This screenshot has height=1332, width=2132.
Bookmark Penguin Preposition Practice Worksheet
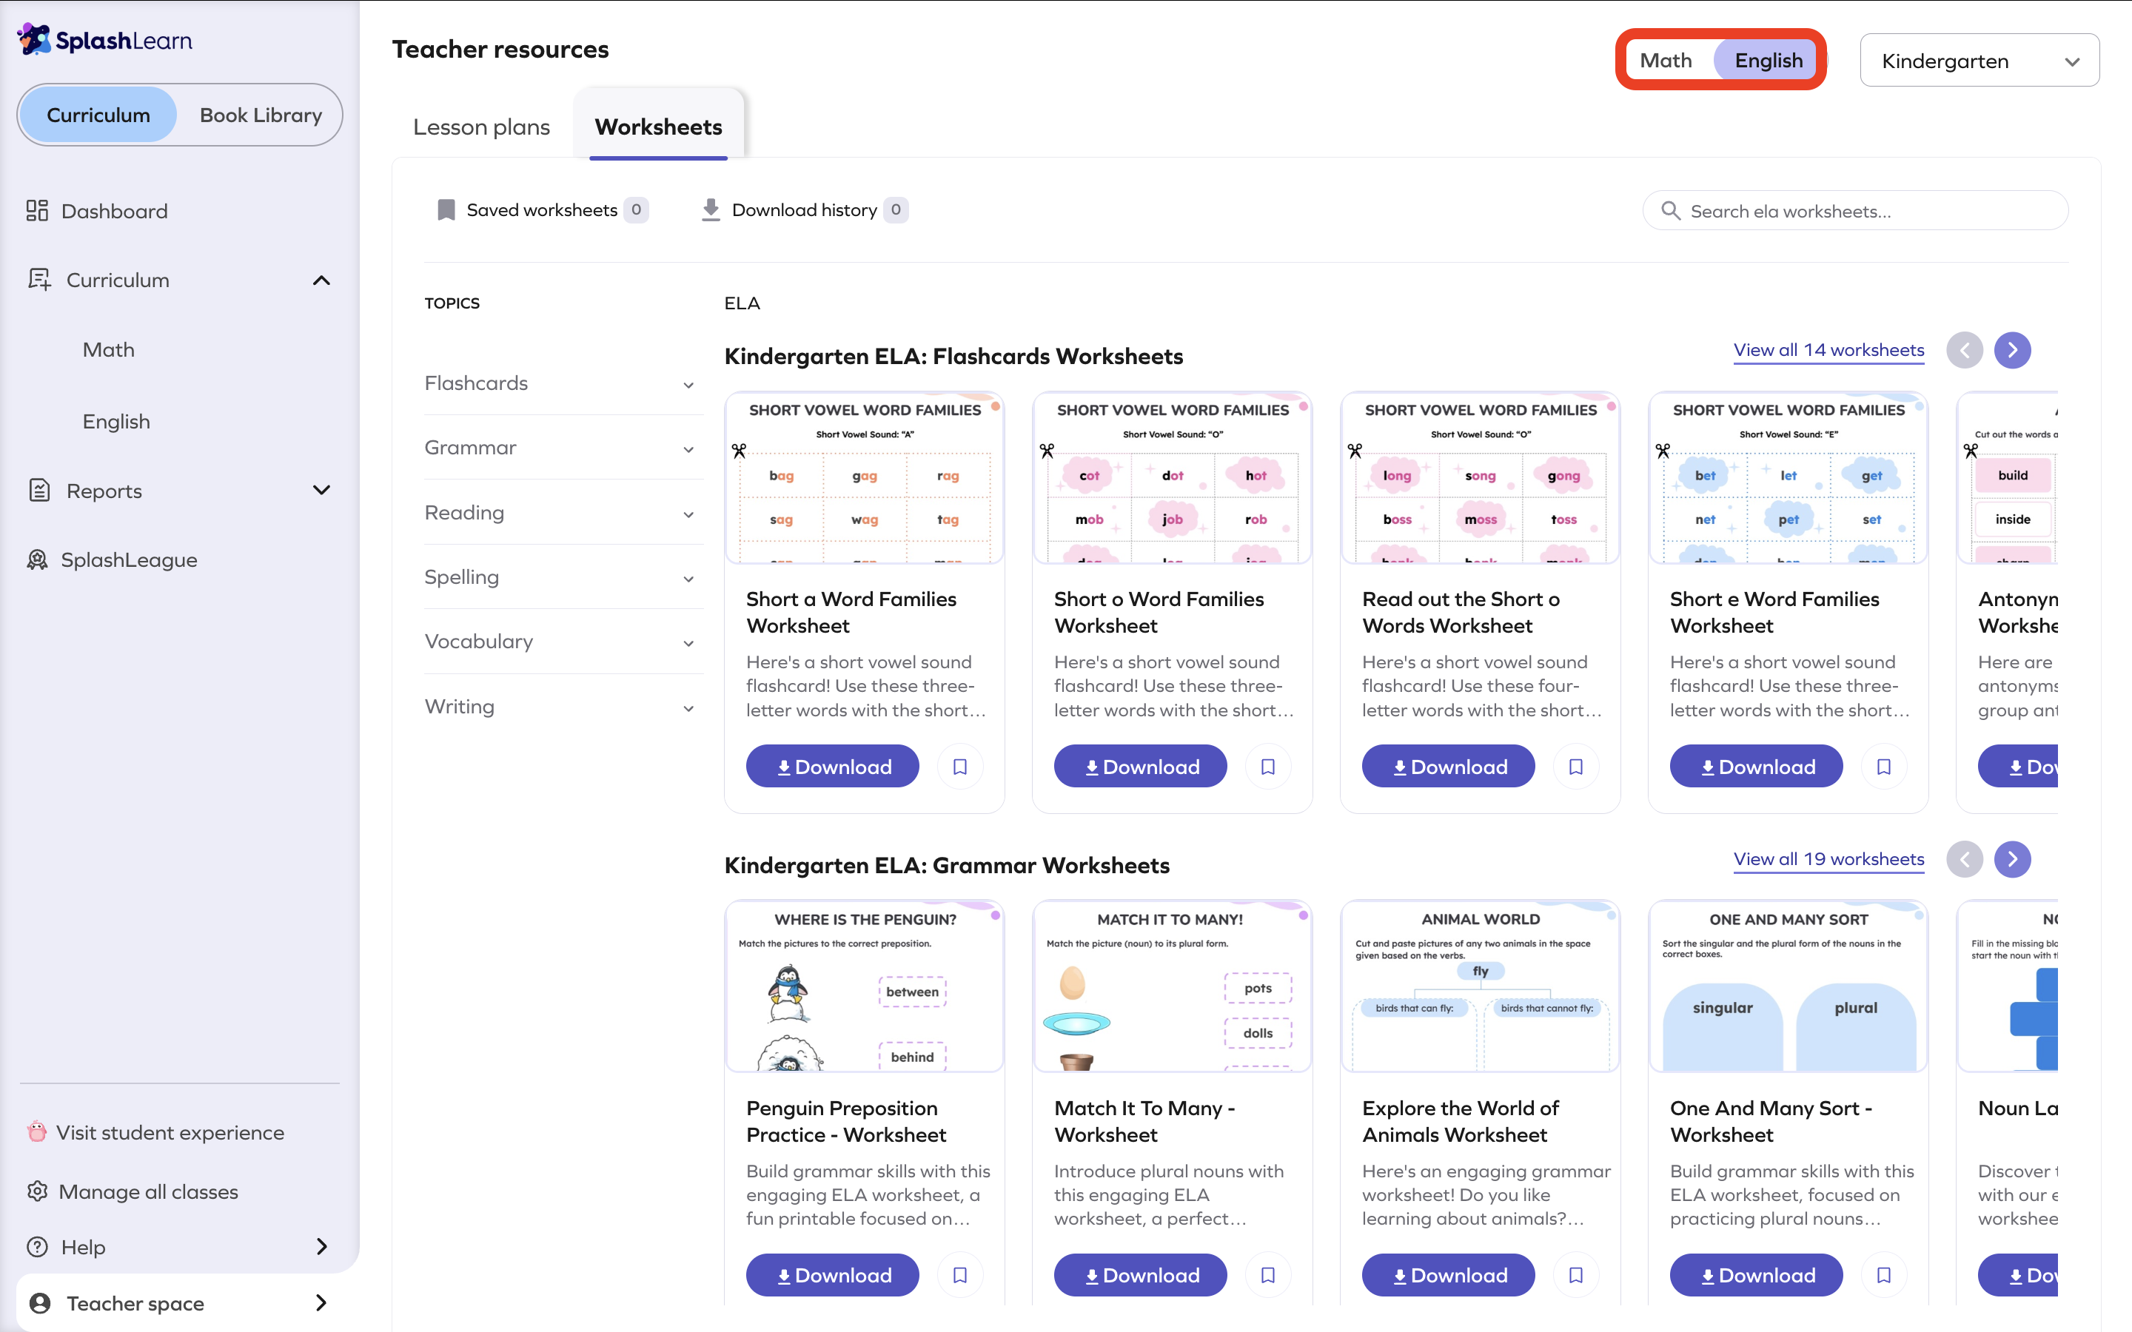tap(960, 1275)
